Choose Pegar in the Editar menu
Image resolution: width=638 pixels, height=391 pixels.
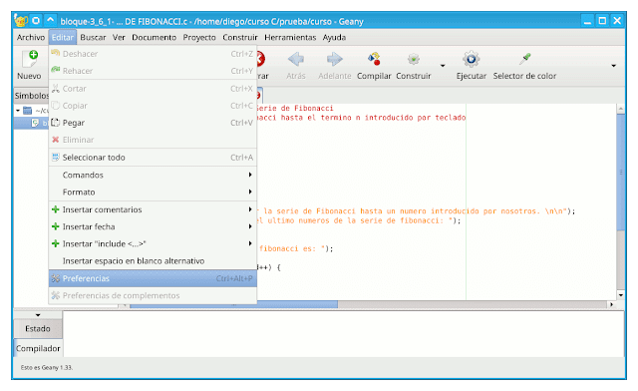153,123
